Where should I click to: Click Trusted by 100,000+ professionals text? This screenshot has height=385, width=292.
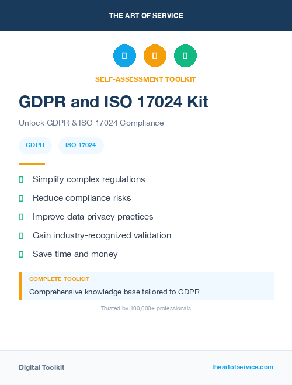coord(146,308)
